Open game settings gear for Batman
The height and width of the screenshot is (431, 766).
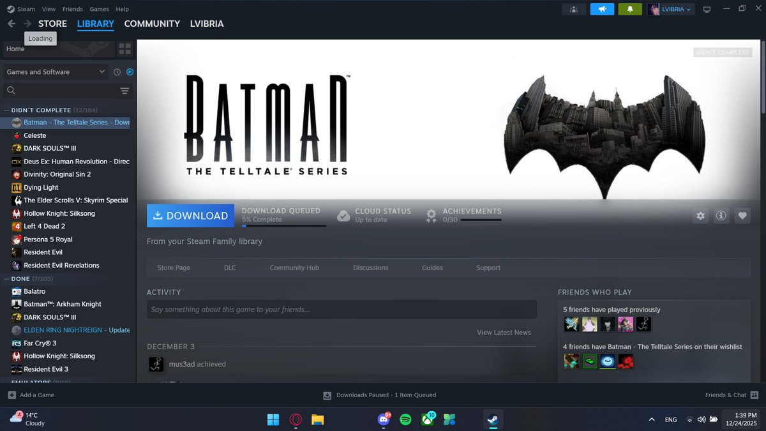point(700,216)
